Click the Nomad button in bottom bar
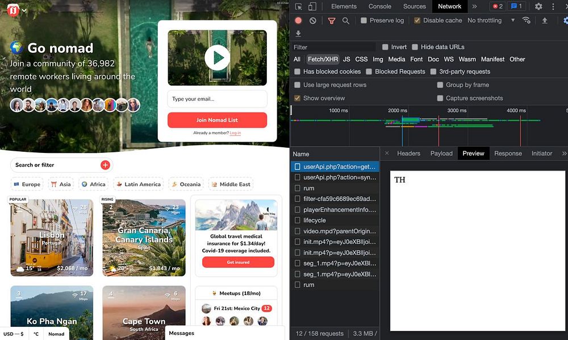 point(56,334)
